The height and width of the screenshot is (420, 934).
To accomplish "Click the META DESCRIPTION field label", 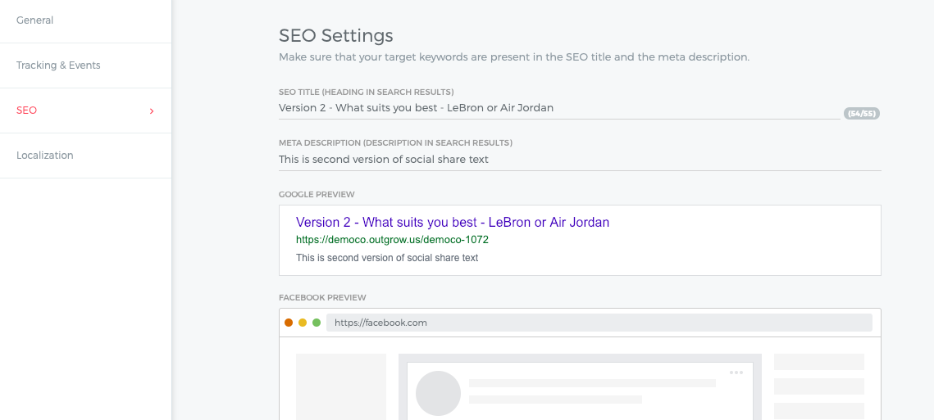I will (395, 142).
